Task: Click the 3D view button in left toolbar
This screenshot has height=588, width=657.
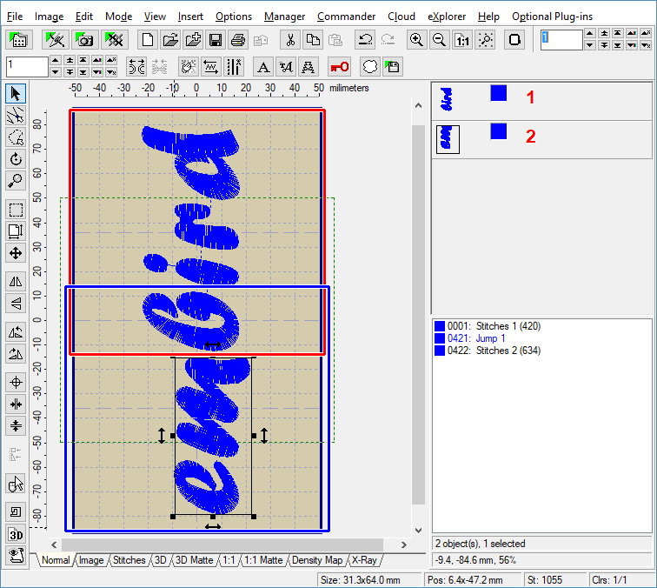Action: point(15,534)
